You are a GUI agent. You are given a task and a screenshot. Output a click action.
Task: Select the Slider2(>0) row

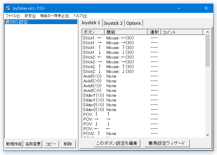144,110
